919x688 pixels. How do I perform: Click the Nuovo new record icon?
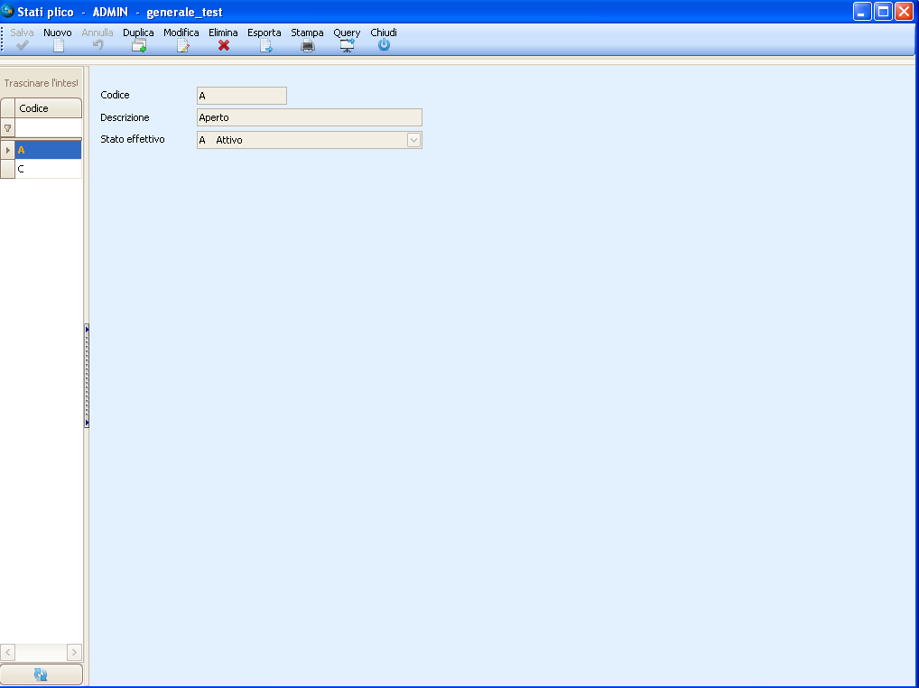(x=58, y=45)
